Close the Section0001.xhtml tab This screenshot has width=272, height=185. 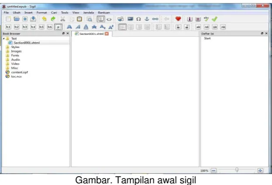107,34
